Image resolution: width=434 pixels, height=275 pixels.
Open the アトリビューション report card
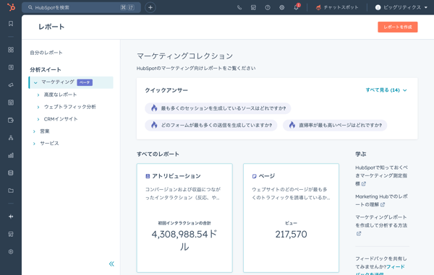pos(184,218)
